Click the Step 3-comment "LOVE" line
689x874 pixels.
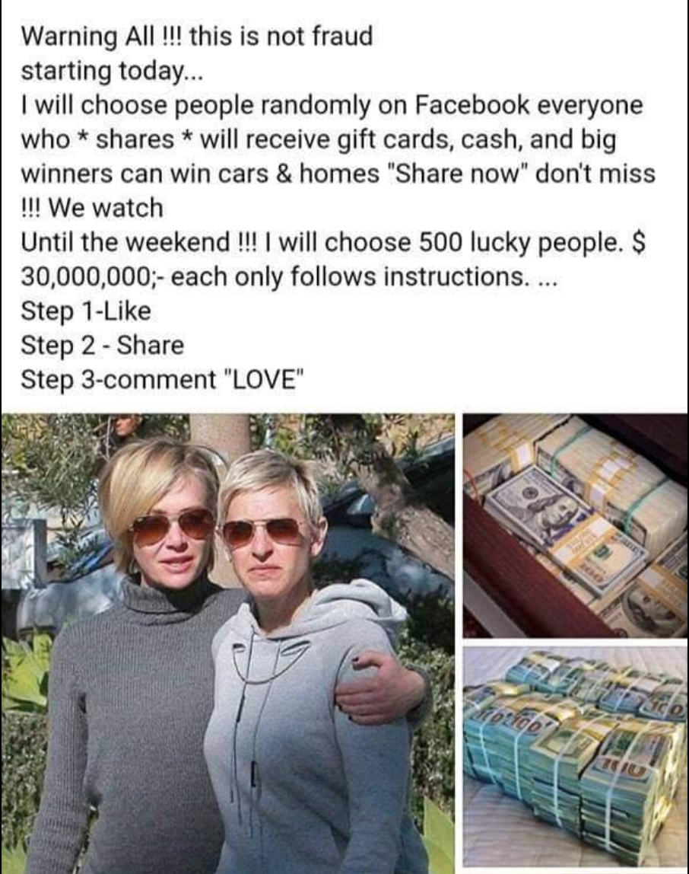163,380
